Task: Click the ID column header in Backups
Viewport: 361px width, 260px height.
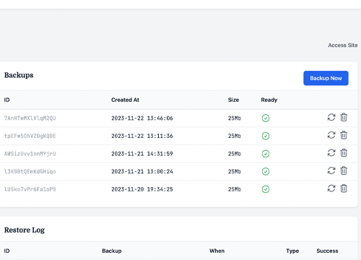Action: click(x=6, y=100)
